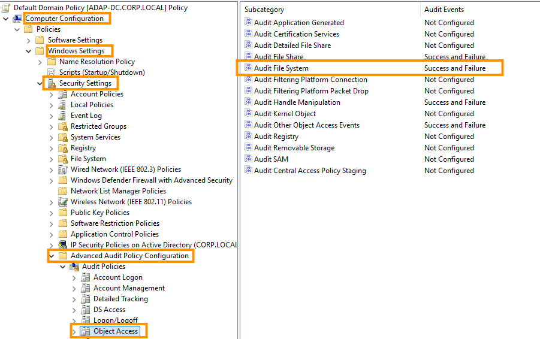540x339 pixels.
Task: Expand the Account Policies node
Action: (52, 94)
